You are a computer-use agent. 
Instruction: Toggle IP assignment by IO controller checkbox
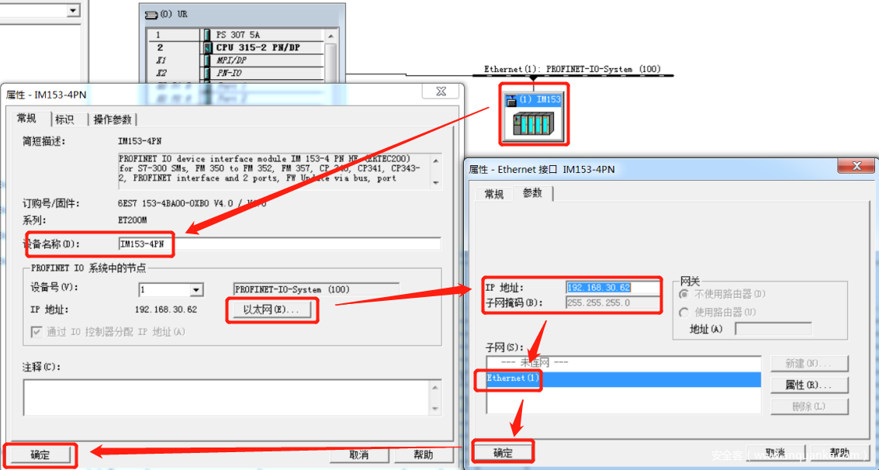[36, 332]
